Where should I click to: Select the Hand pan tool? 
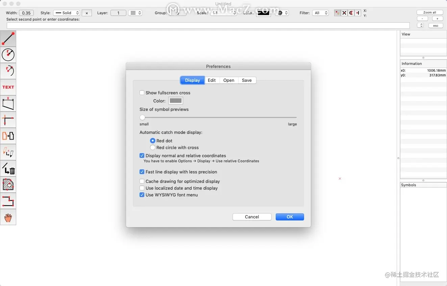pos(8,217)
